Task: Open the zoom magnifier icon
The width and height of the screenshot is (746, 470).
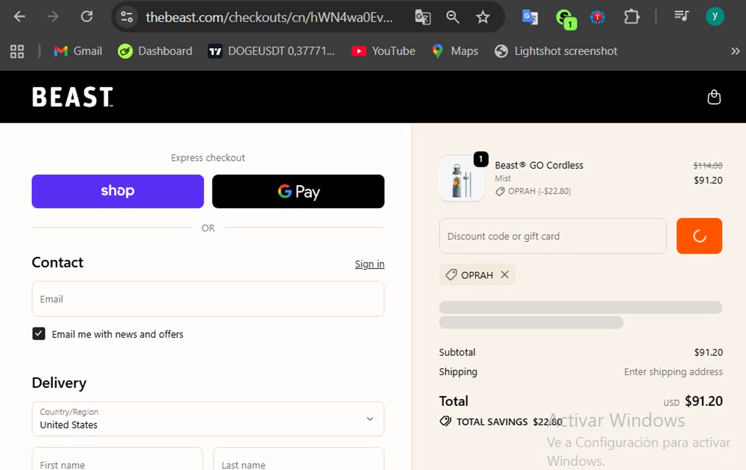Action: tap(453, 17)
